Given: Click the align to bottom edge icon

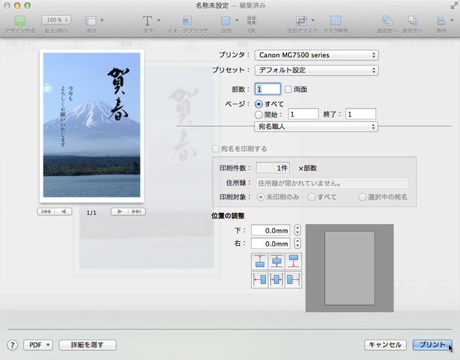Looking at the screenshot, I should tap(293, 261).
